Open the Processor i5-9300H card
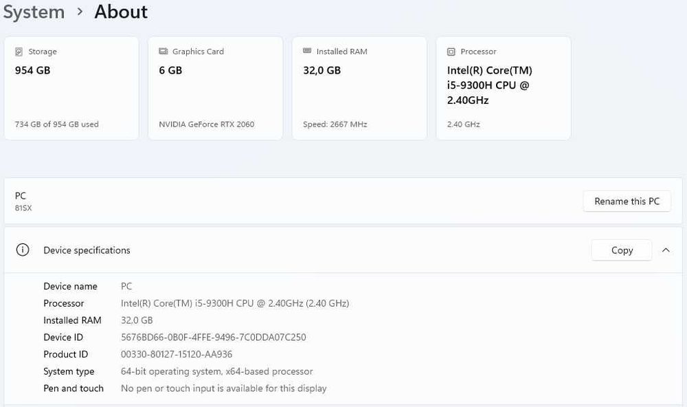This screenshot has width=687, height=407. [x=504, y=89]
